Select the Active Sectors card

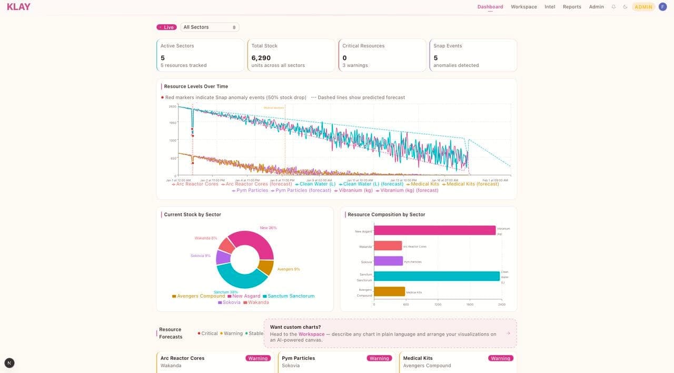pyautogui.click(x=200, y=55)
